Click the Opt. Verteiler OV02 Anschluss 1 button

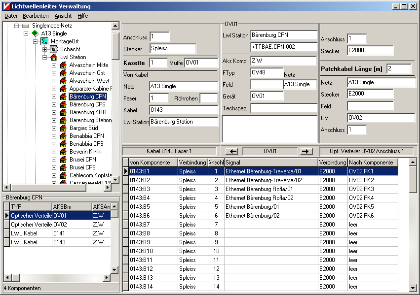point(367,151)
